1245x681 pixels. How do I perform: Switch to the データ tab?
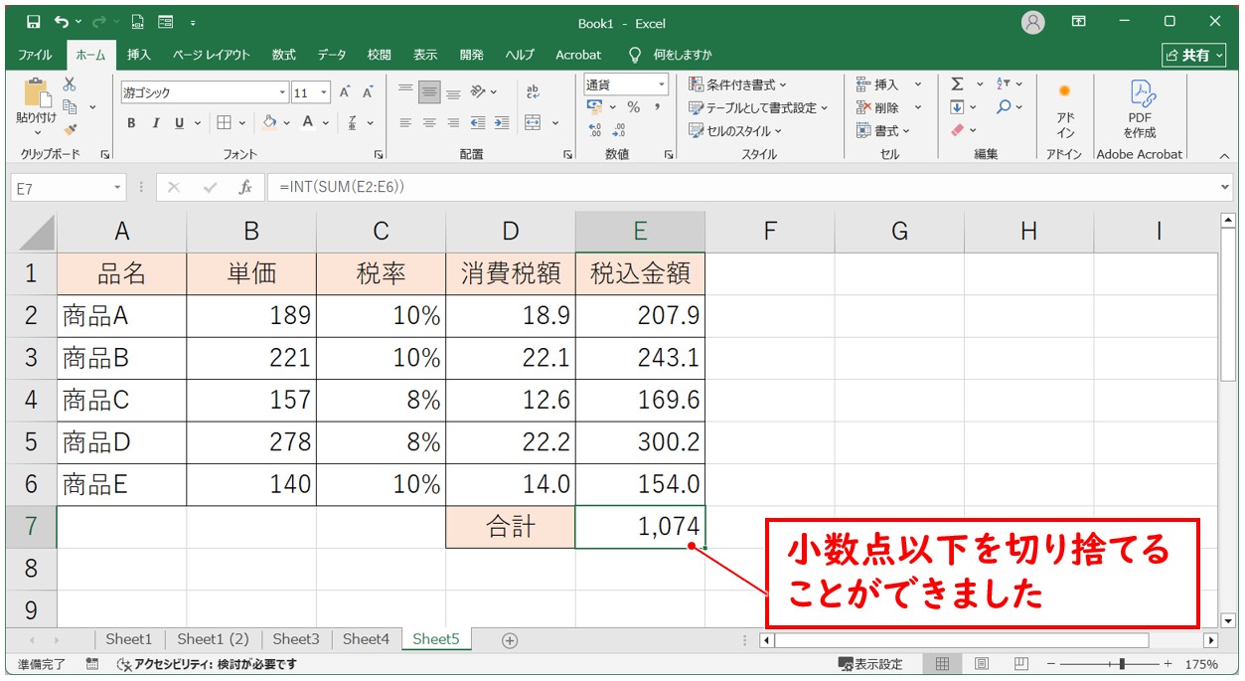[x=332, y=55]
